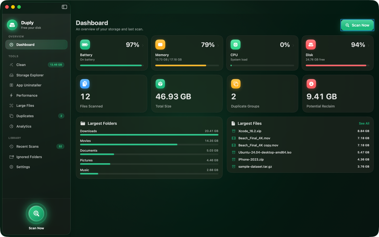
Task: Click the Settings gear icon
Action: [x=11, y=167]
